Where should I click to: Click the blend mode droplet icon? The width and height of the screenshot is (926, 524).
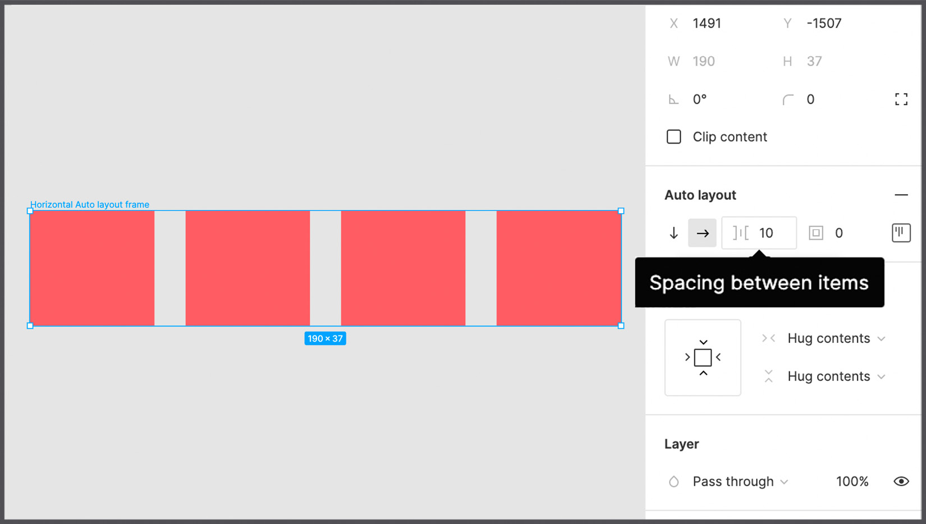tap(673, 481)
